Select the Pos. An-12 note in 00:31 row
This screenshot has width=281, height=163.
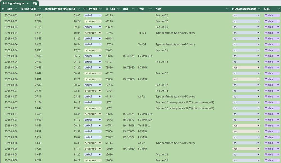162,91
